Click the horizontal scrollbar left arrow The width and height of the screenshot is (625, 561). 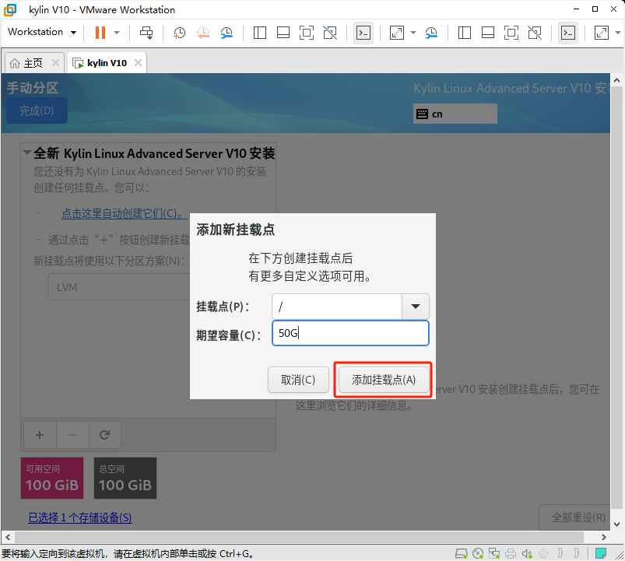click(x=8, y=537)
